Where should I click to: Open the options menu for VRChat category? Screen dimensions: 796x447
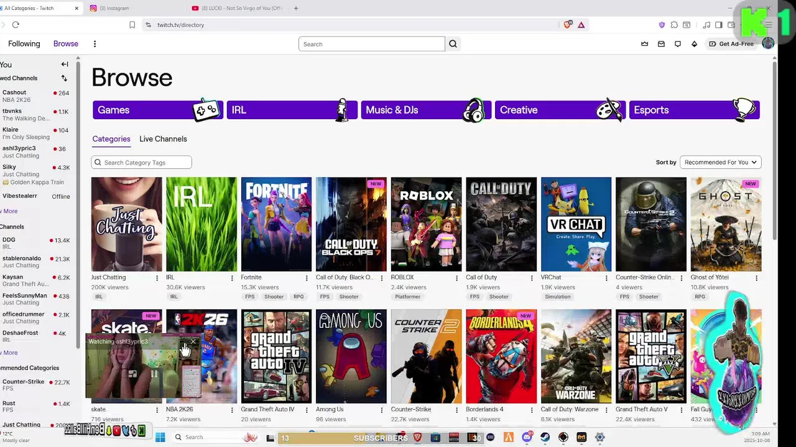pyautogui.click(x=606, y=278)
